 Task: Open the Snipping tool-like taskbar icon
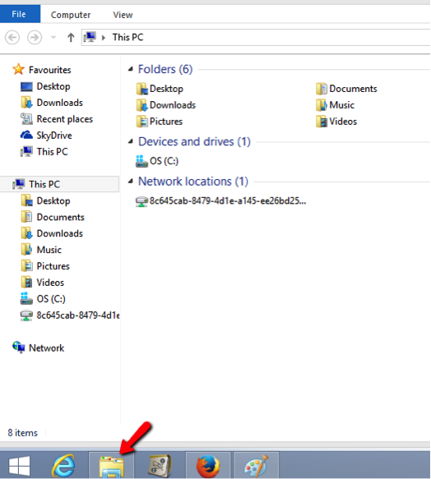pos(160,466)
